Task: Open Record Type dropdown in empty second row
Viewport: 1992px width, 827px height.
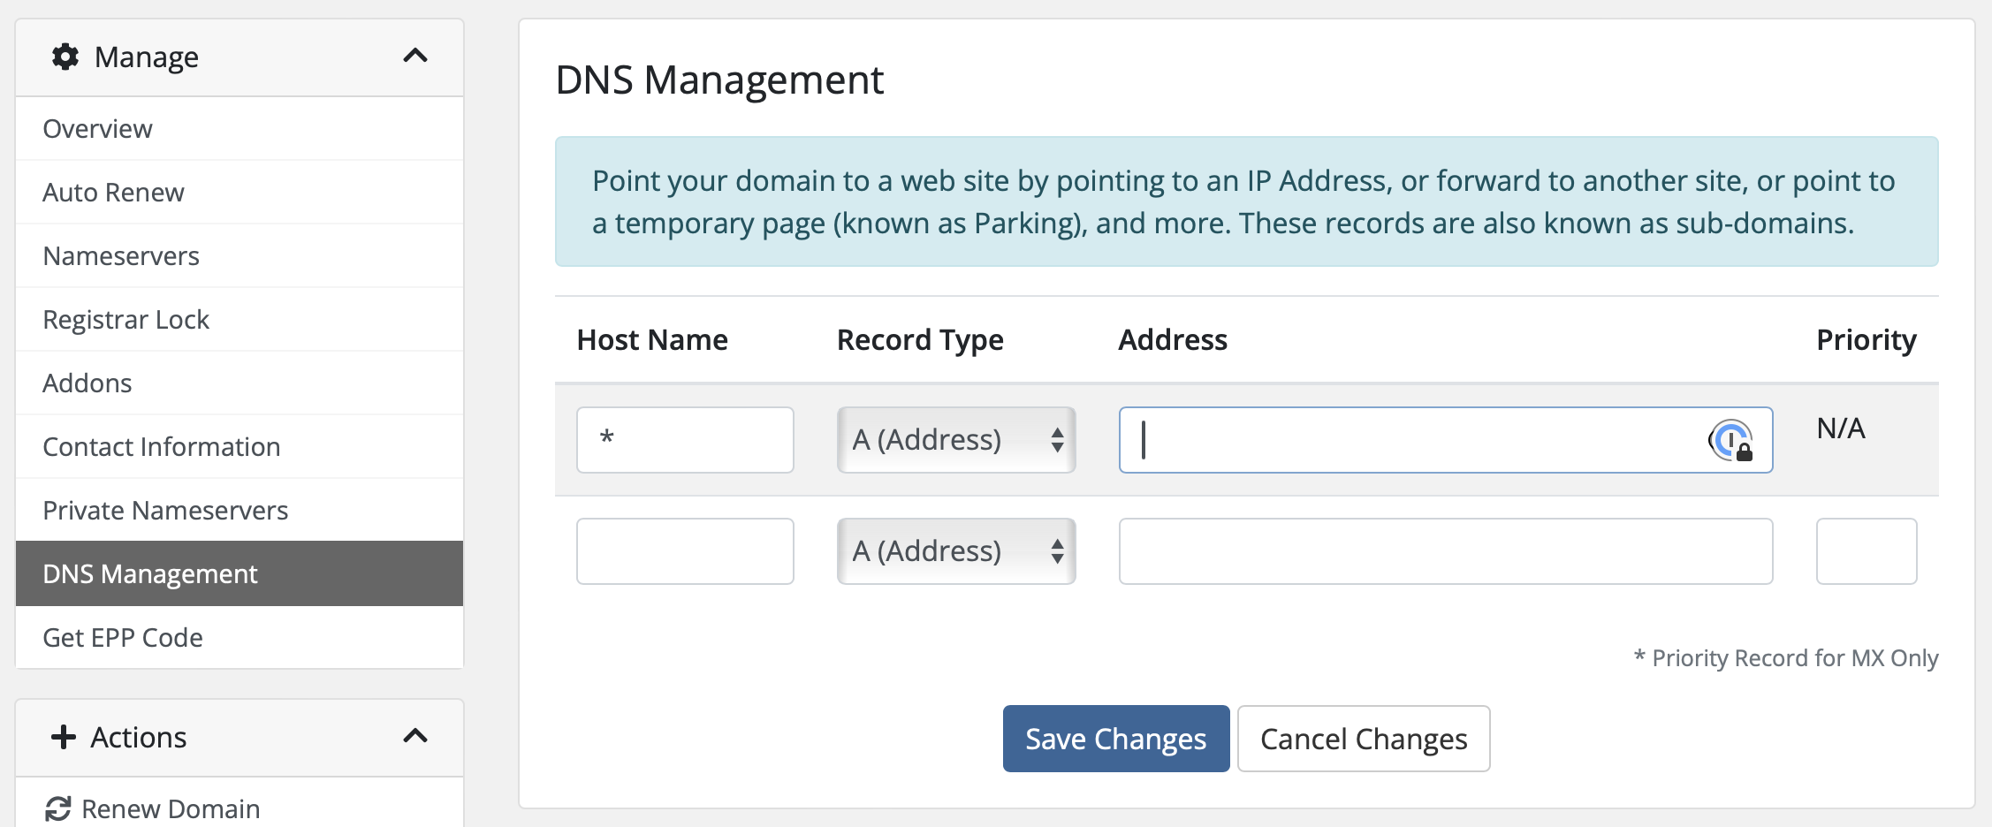Action: (956, 551)
